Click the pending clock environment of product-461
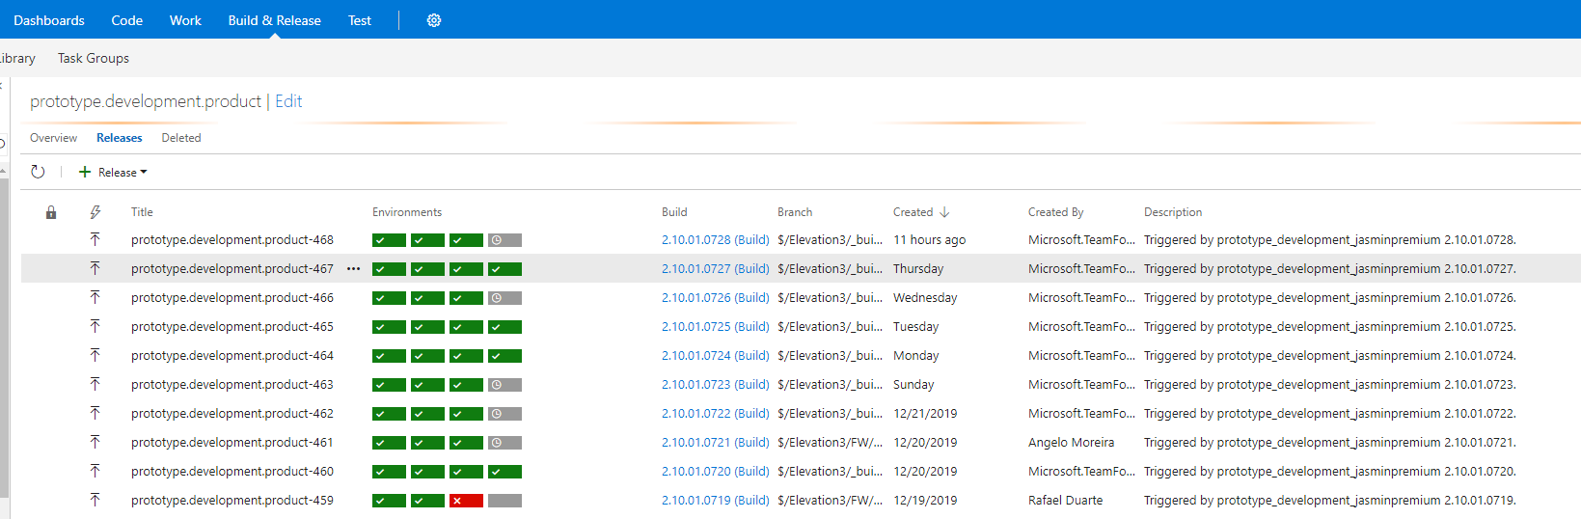Screen dimensions: 1581x519 (x=504, y=443)
